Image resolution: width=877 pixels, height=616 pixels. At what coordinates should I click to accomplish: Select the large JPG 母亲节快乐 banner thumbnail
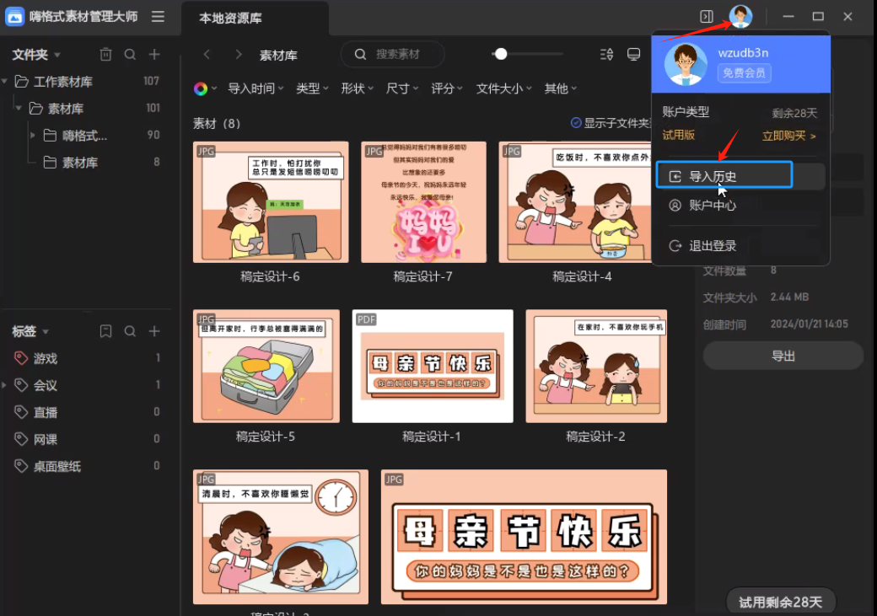[x=524, y=537]
